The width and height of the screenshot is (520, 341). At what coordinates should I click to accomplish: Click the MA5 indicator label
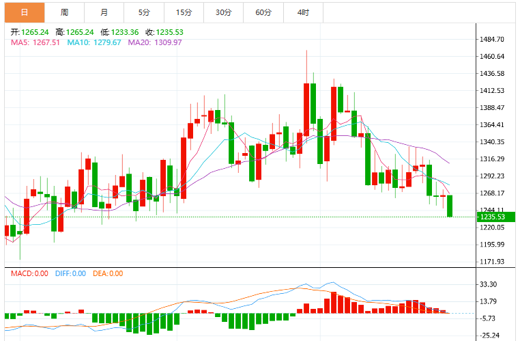[x=35, y=42]
